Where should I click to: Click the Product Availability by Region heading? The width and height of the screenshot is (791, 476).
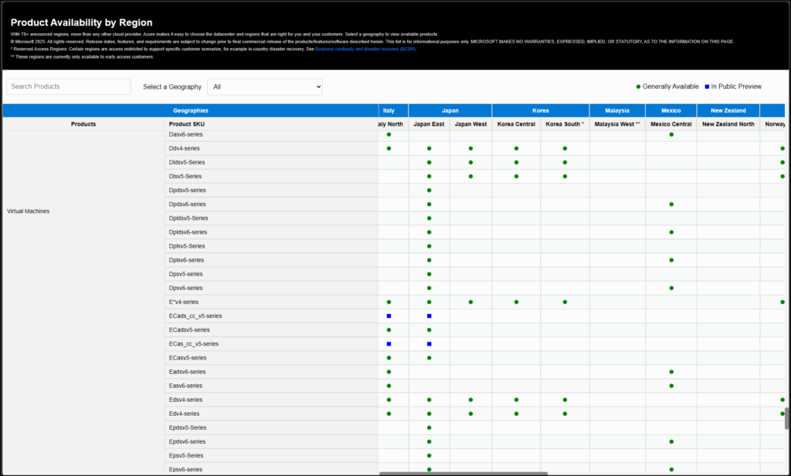coord(81,22)
